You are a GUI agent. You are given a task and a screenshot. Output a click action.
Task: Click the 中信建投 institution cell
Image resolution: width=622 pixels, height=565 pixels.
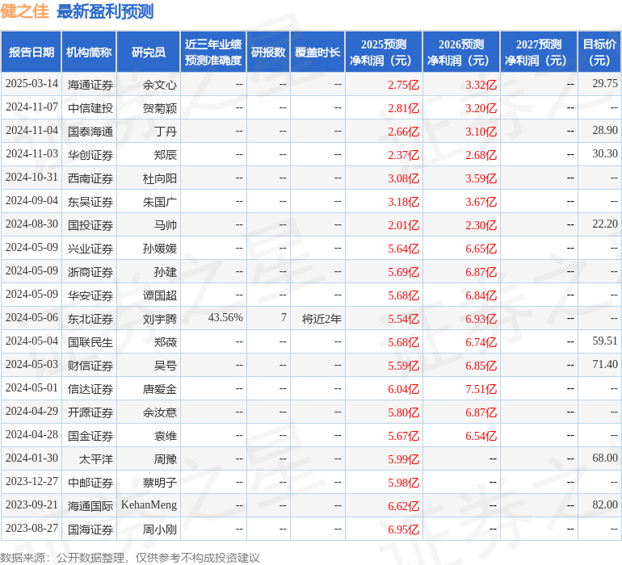[x=90, y=108]
